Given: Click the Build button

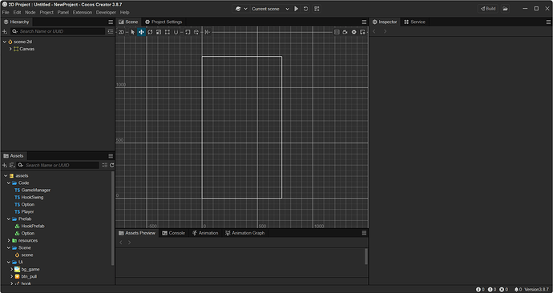Looking at the screenshot, I should click(488, 9).
